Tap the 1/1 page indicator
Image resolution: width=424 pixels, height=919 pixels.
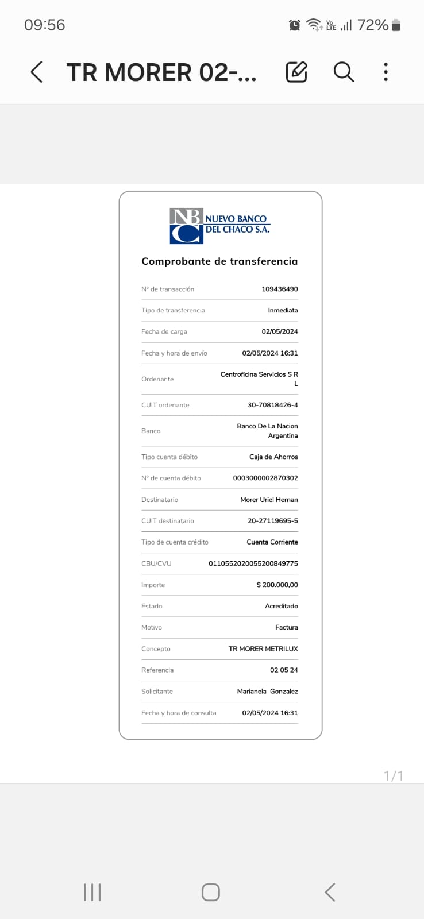point(394,776)
